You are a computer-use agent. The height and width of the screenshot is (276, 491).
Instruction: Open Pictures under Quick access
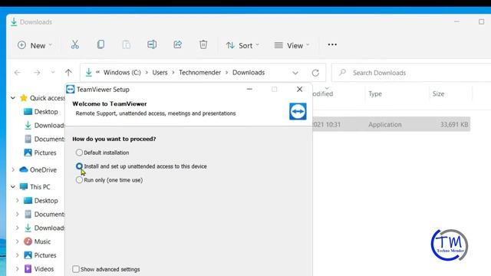point(40,153)
